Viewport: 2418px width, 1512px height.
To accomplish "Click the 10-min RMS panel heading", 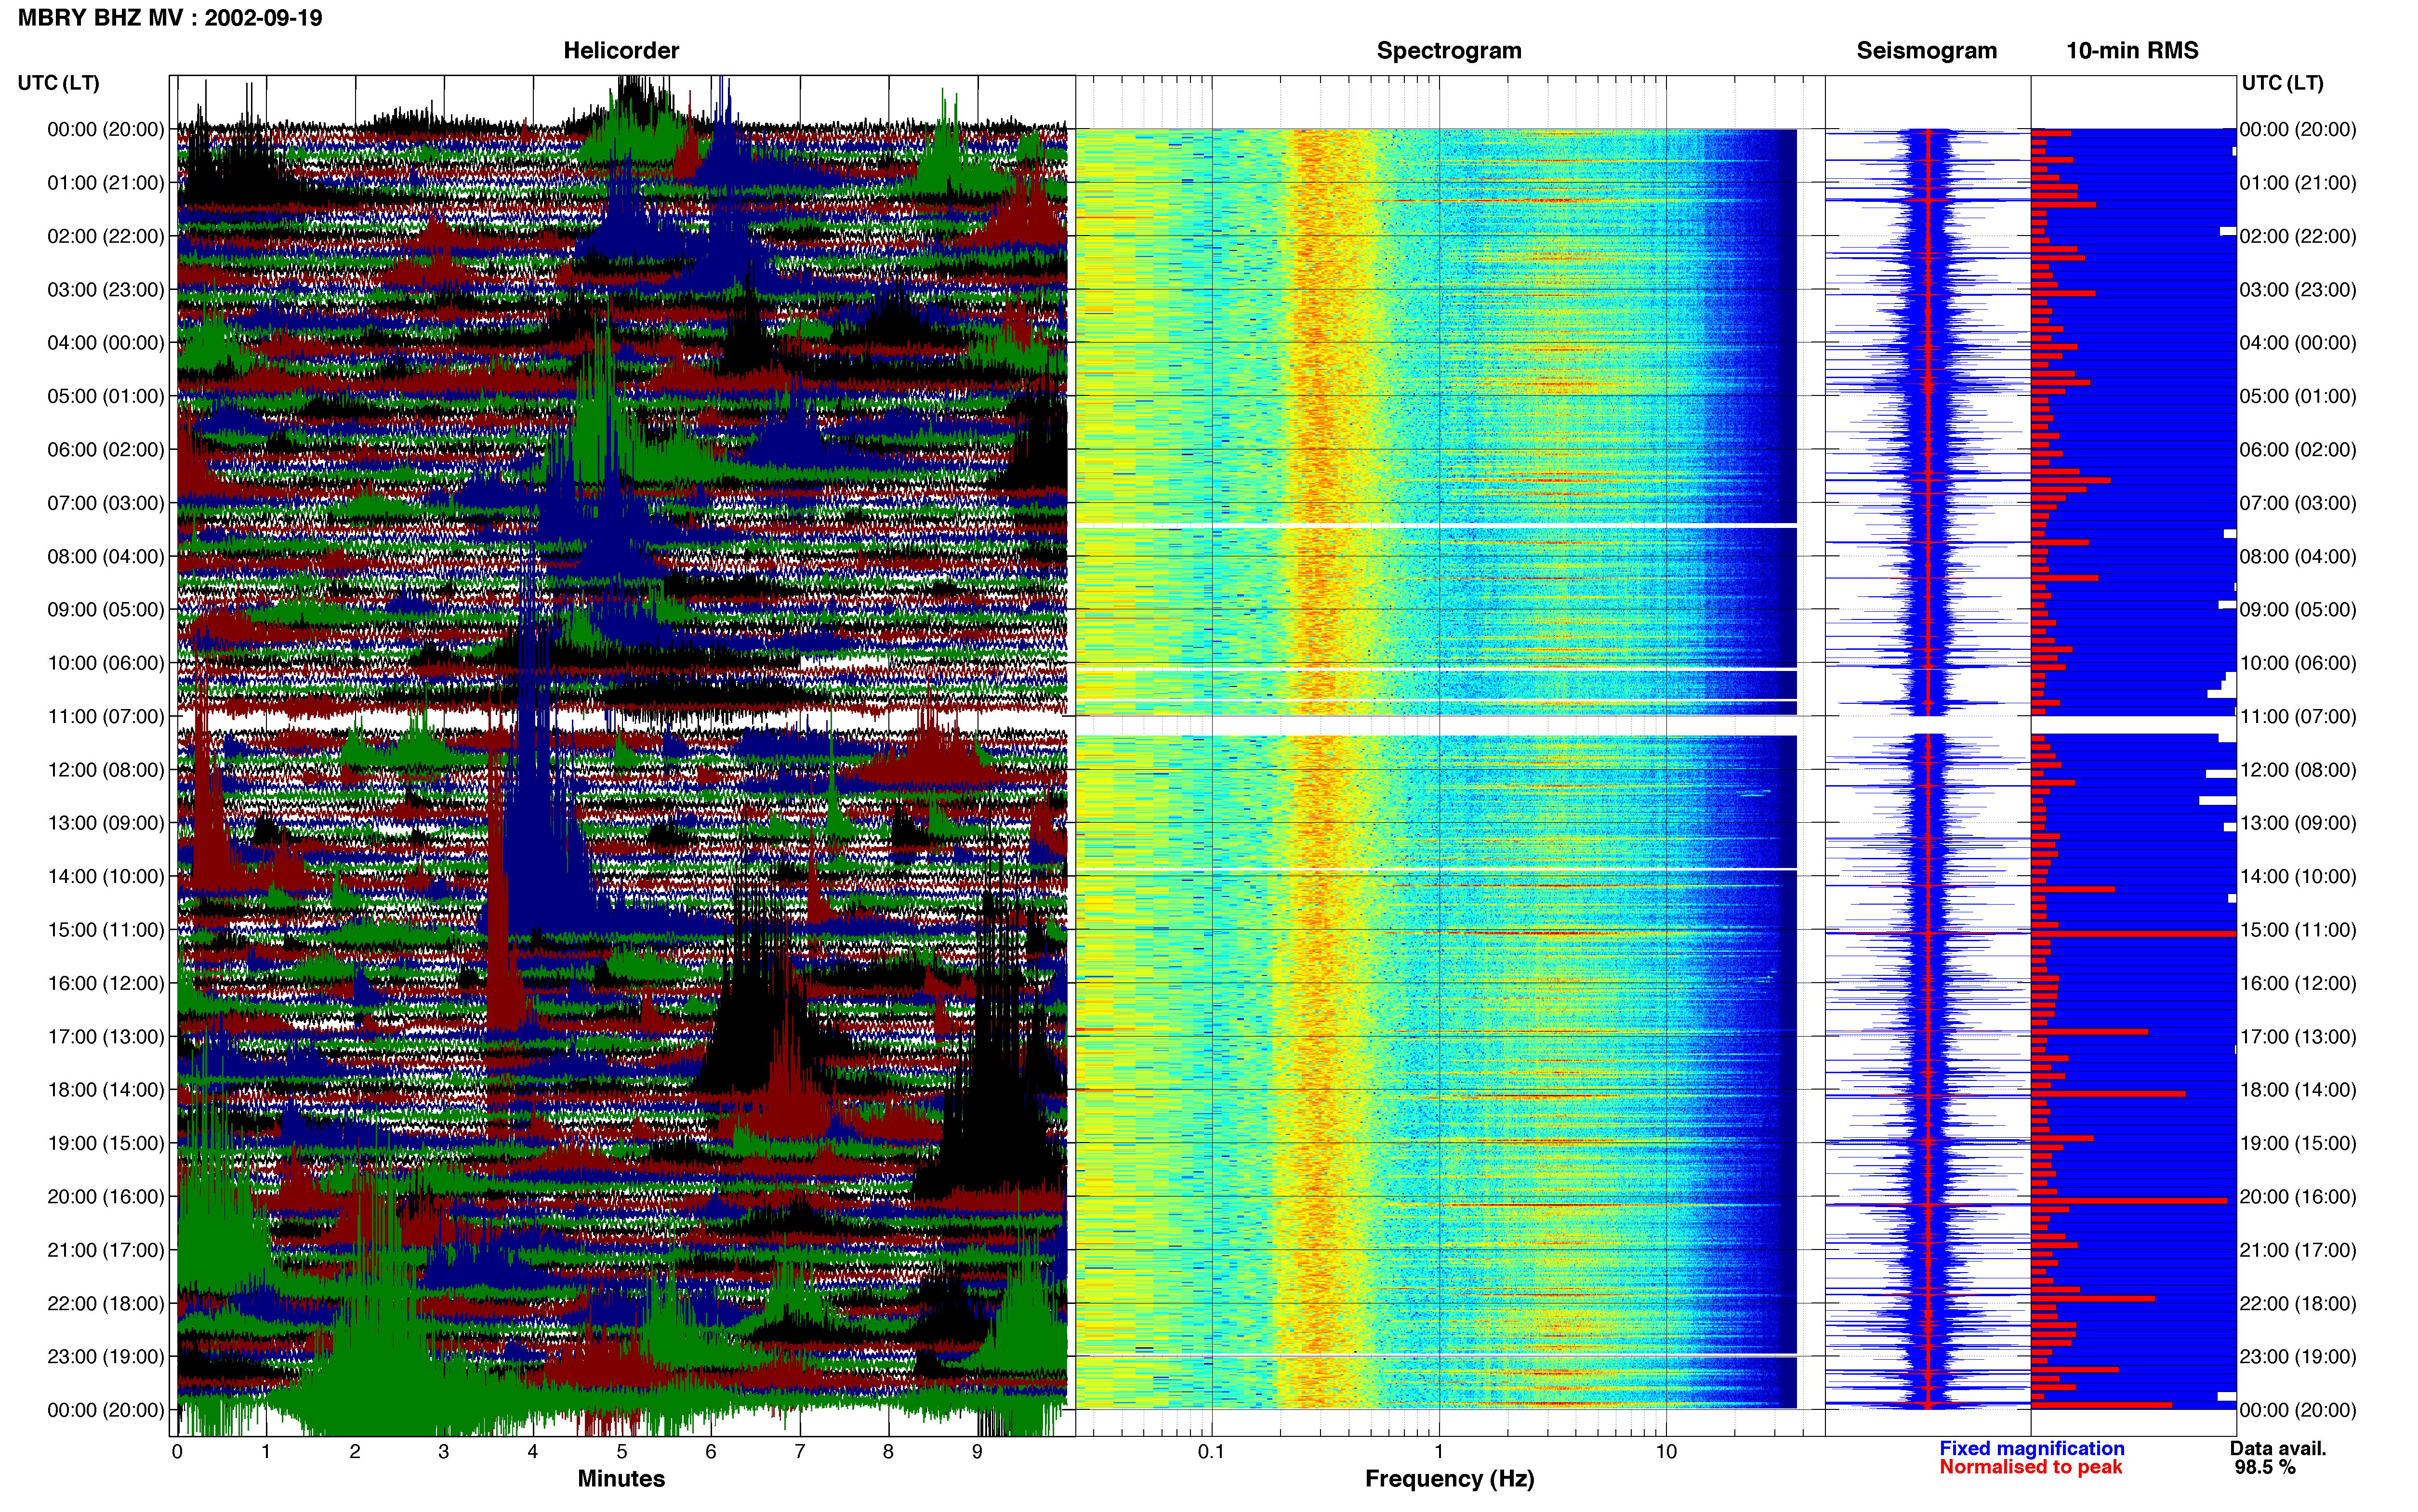I will point(2132,51).
